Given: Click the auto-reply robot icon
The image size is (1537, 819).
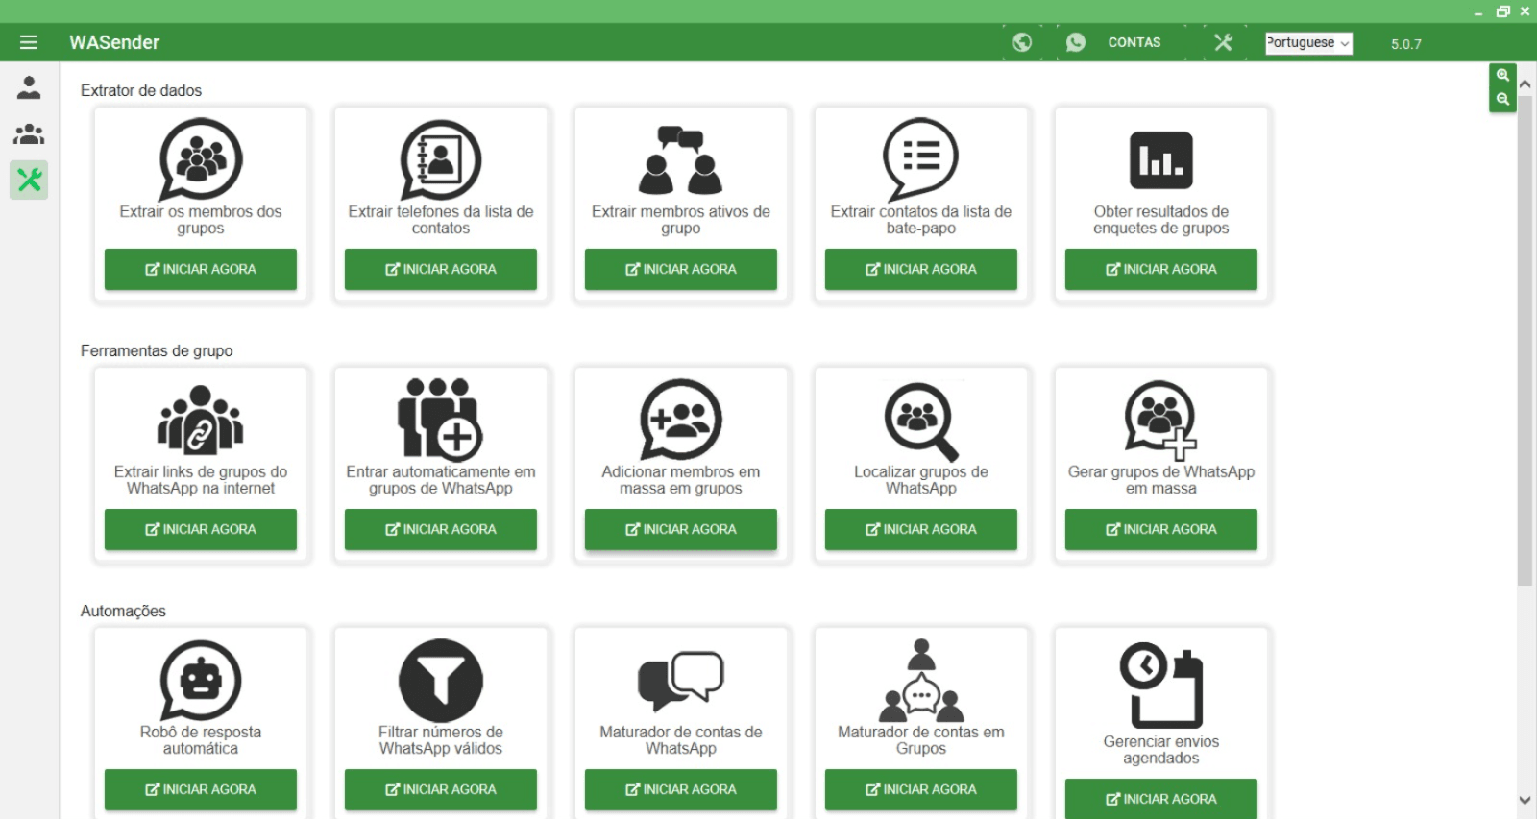Looking at the screenshot, I should [x=200, y=680].
